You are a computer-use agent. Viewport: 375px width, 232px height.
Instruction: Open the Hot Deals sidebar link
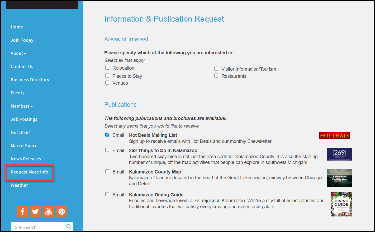pos(21,132)
